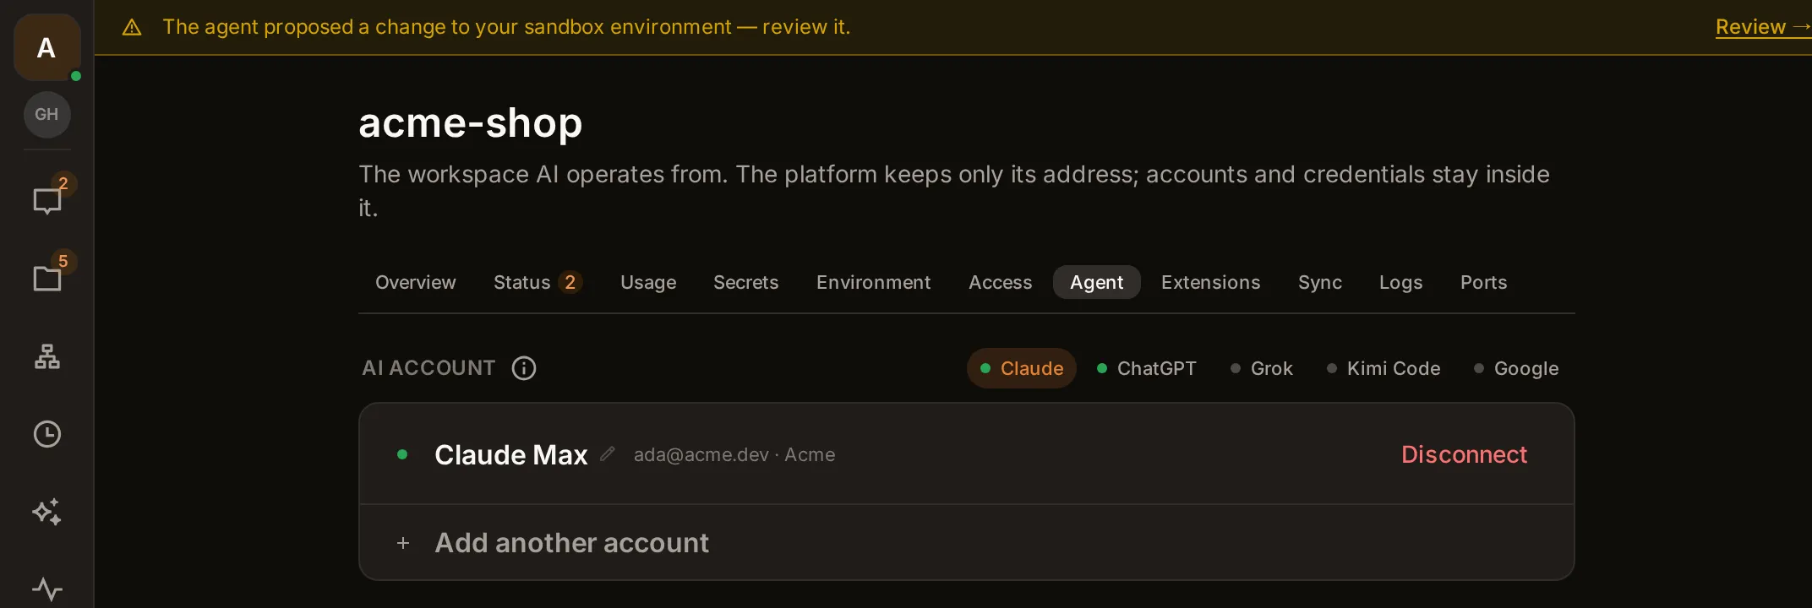The width and height of the screenshot is (1812, 608).
Task: Disconnect the Claude Max account
Action: click(1465, 454)
